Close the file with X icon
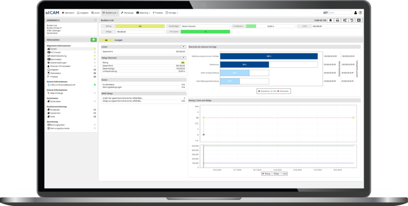This screenshot has height=206, width=408. (359, 20)
